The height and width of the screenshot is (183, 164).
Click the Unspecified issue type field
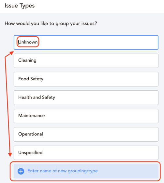pos(86,153)
